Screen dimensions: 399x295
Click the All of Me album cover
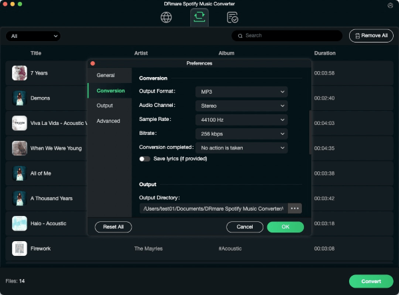[19, 173]
